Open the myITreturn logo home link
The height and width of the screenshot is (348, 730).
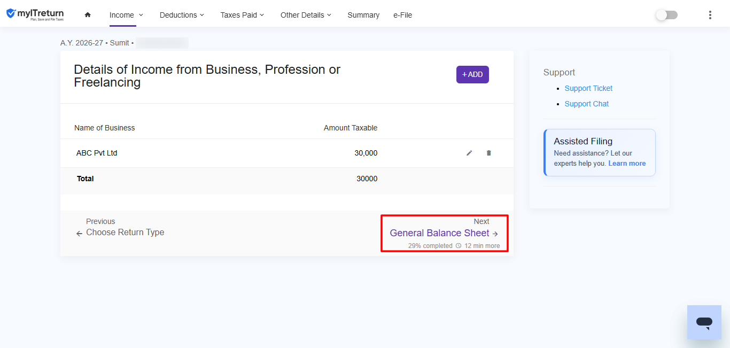(35, 14)
